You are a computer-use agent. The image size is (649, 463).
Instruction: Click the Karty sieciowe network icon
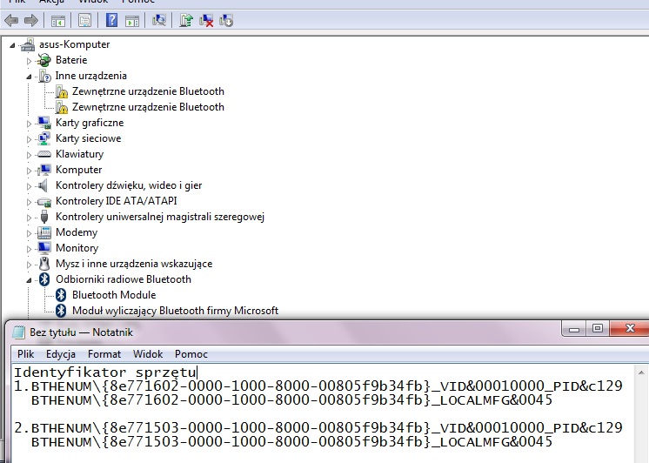pyautogui.click(x=43, y=138)
